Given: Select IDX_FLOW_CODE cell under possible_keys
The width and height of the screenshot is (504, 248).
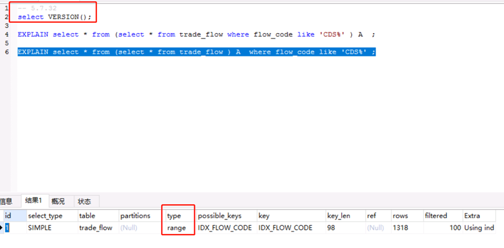Looking at the screenshot, I should (x=226, y=228).
